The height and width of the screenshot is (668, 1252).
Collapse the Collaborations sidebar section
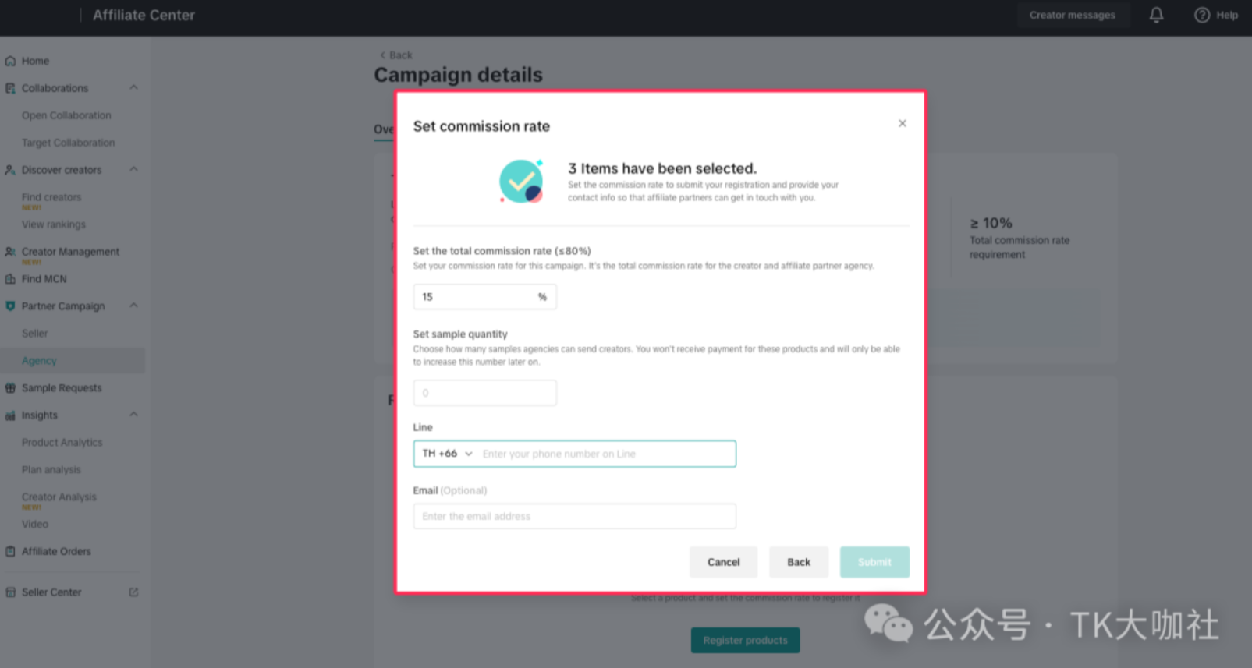[x=133, y=88]
